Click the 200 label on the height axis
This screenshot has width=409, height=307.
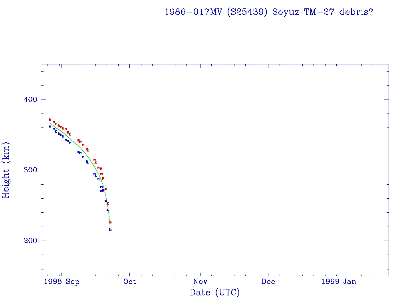(x=28, y=241)
